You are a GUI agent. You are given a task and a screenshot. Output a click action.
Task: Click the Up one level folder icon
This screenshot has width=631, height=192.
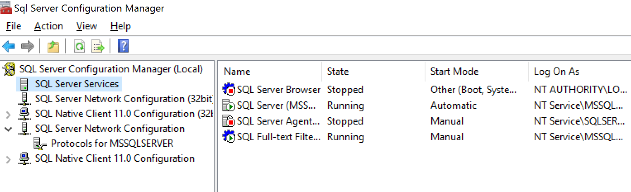(x=53, y=46)
